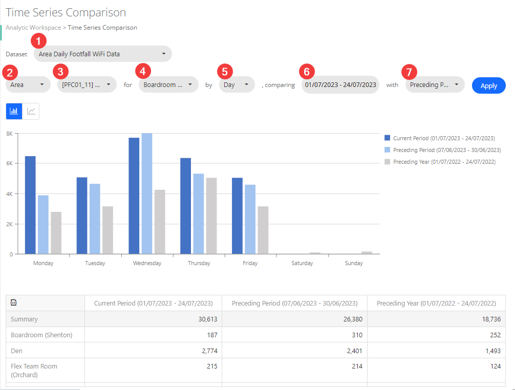Expand the Preceding Period comparison dropdown

435,85
